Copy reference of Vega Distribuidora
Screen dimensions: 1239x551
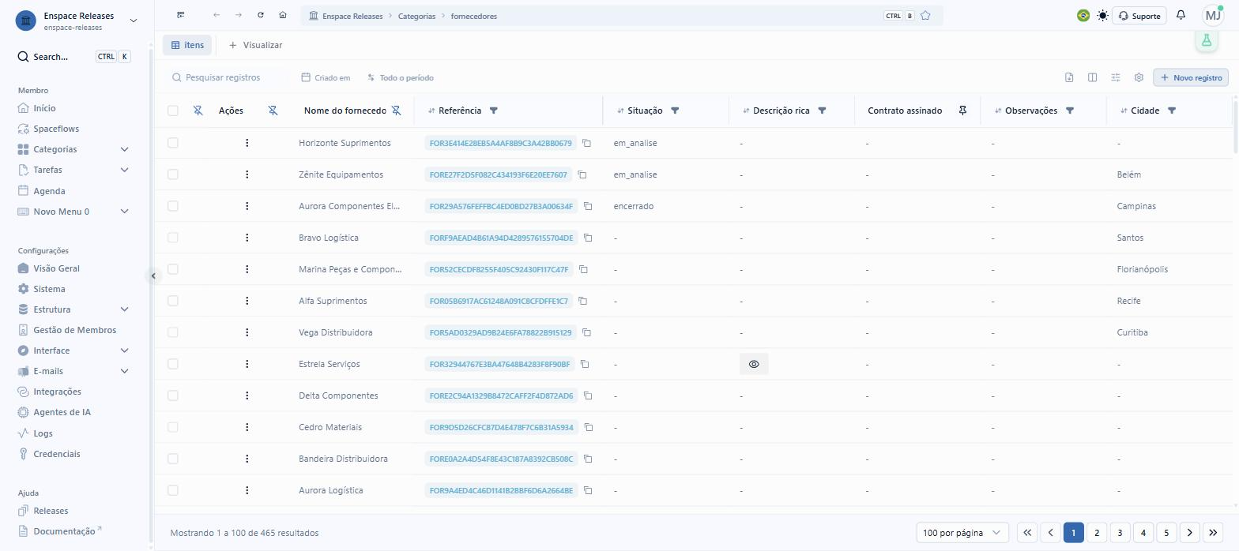coord(586,332)
